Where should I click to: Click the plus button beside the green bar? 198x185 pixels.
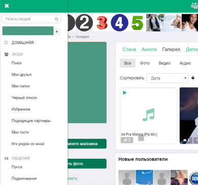pos(57,31)
